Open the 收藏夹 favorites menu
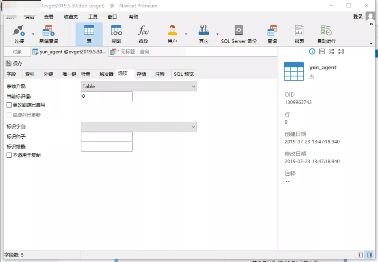Viewport: 378px width, 262px height. pos(71,17)
